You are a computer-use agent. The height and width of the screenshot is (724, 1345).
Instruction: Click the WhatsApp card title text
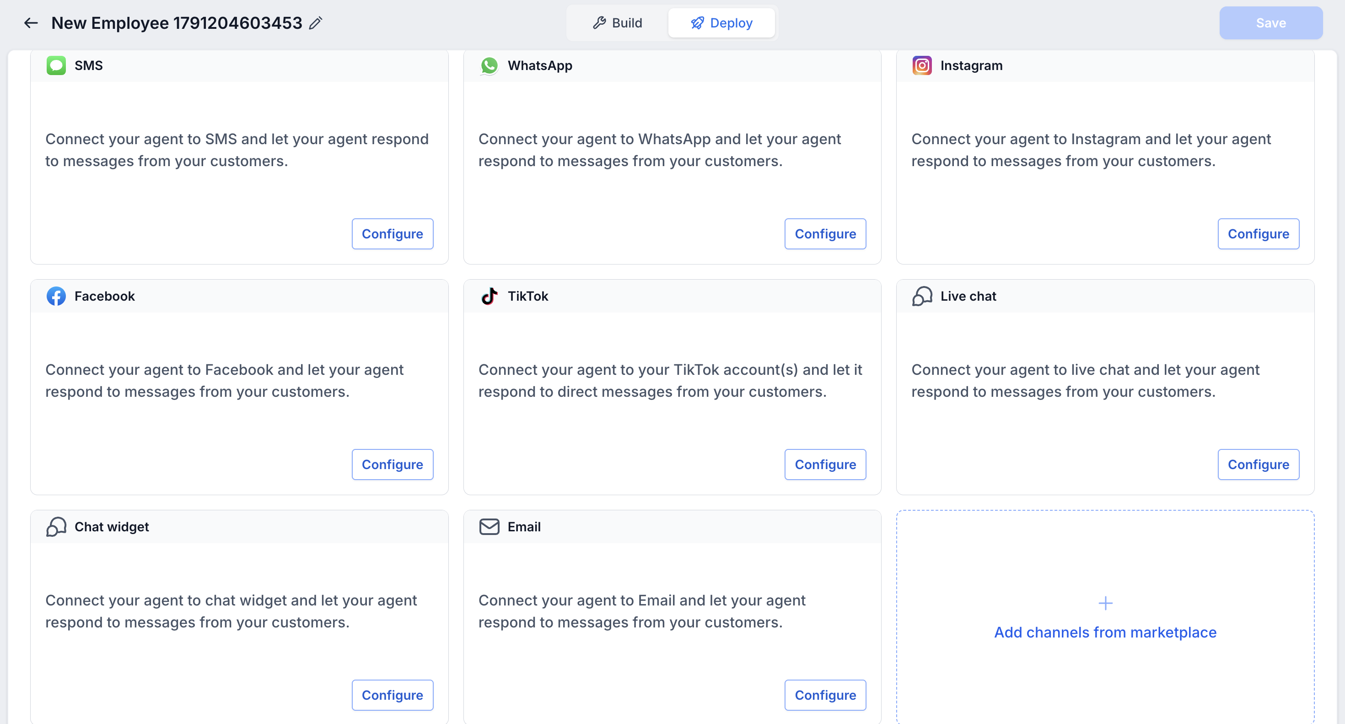pyautogui.click(x=540, y=65)
